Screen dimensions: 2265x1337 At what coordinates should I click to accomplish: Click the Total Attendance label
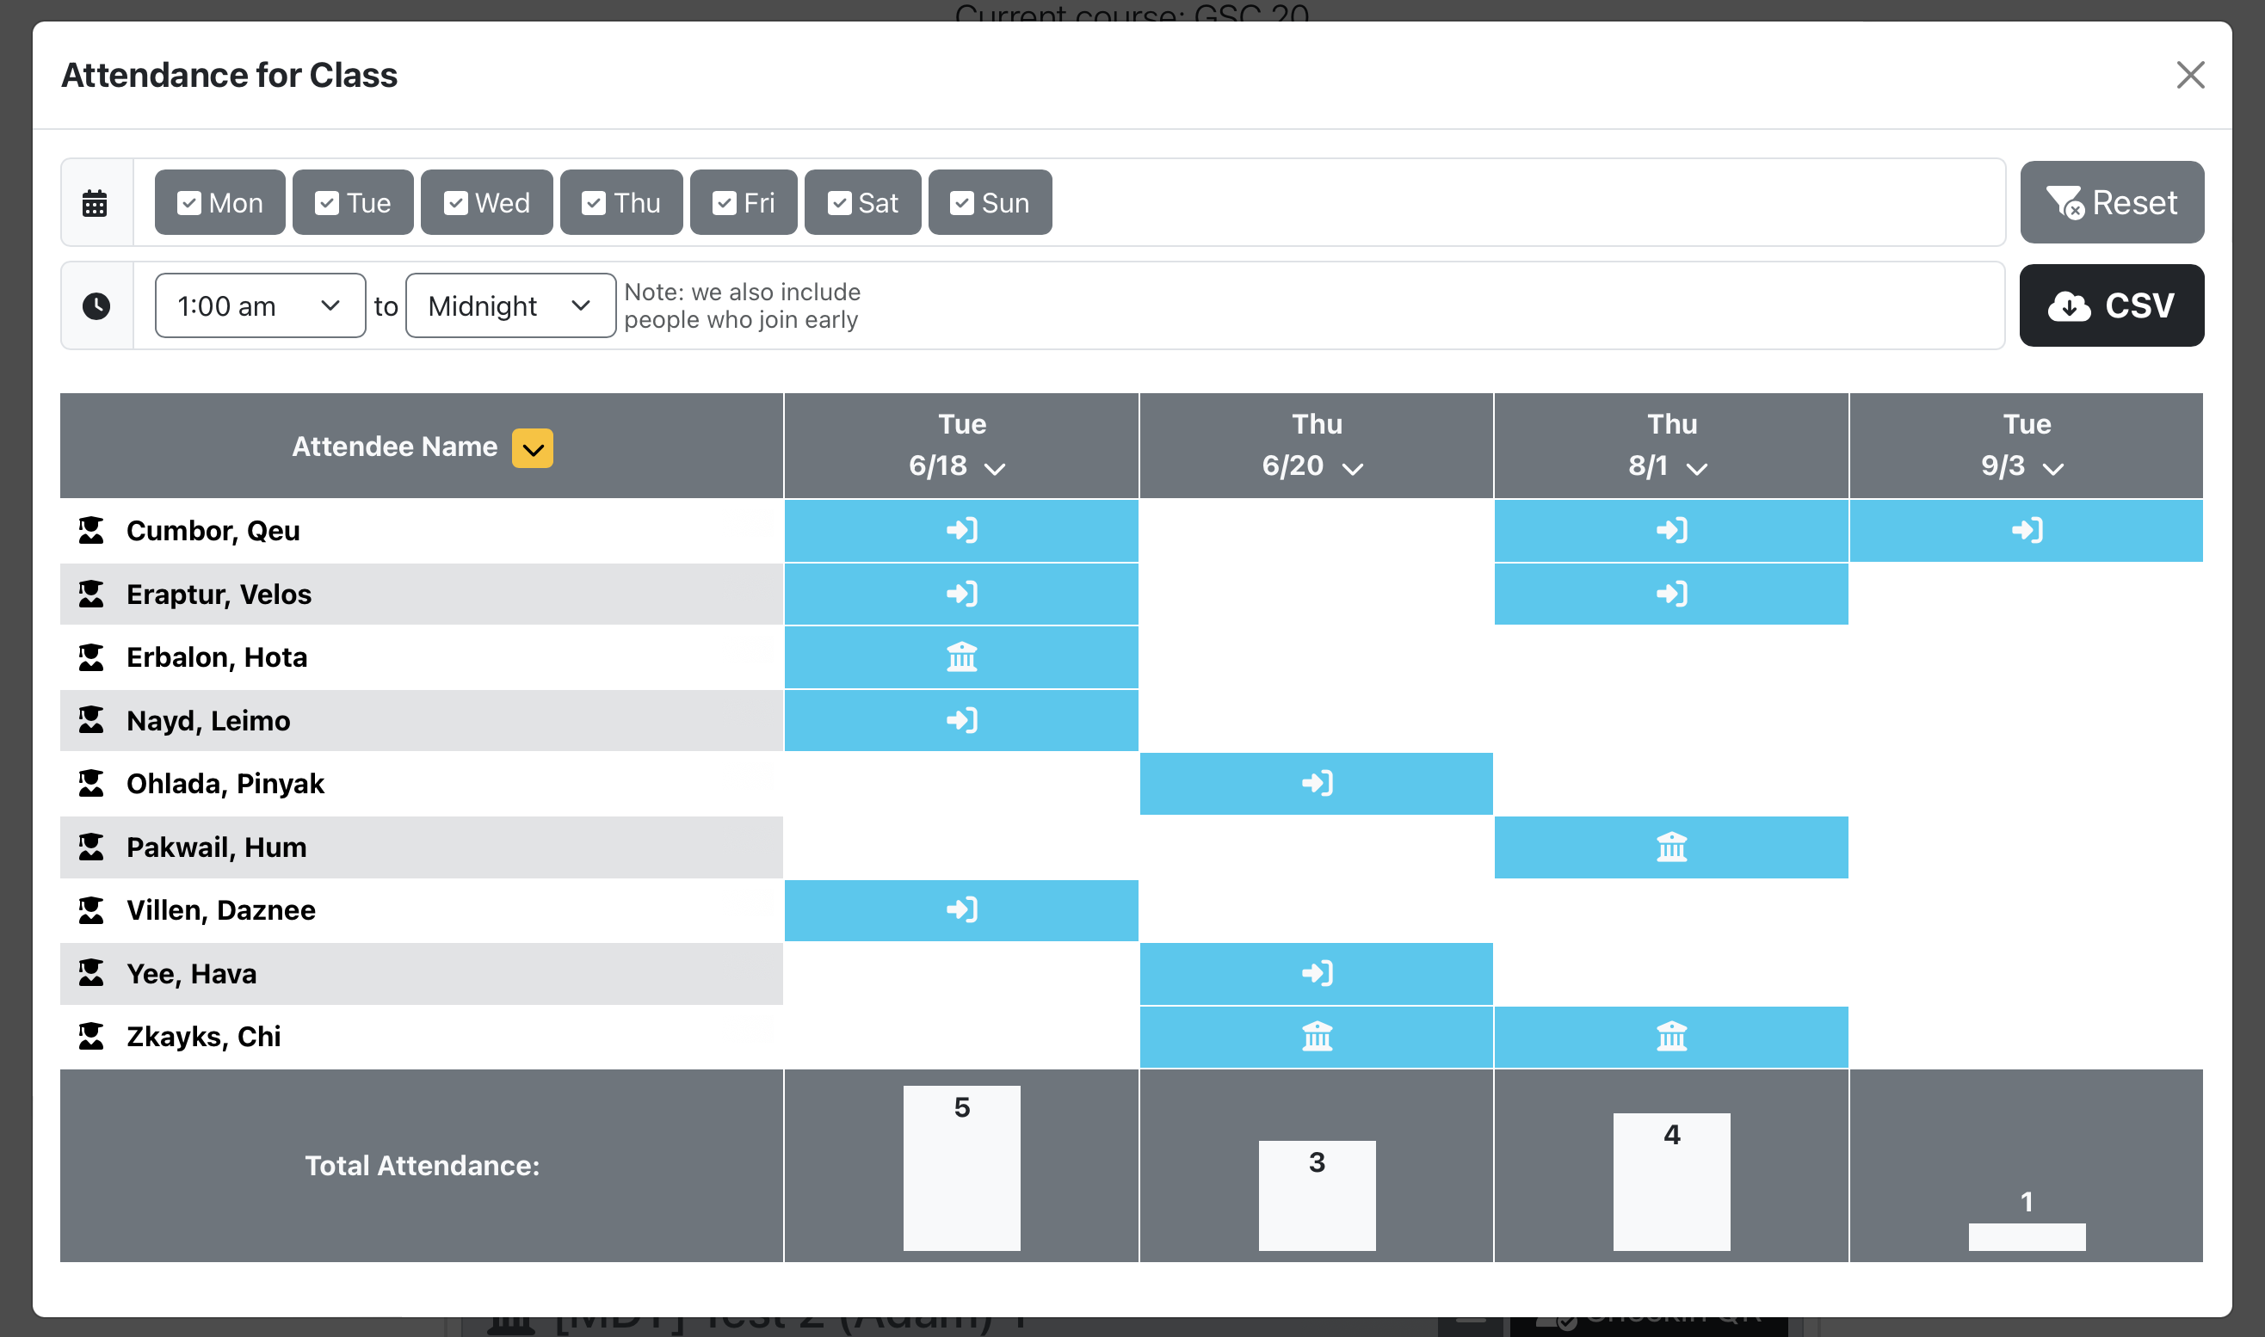(422, 1165)
